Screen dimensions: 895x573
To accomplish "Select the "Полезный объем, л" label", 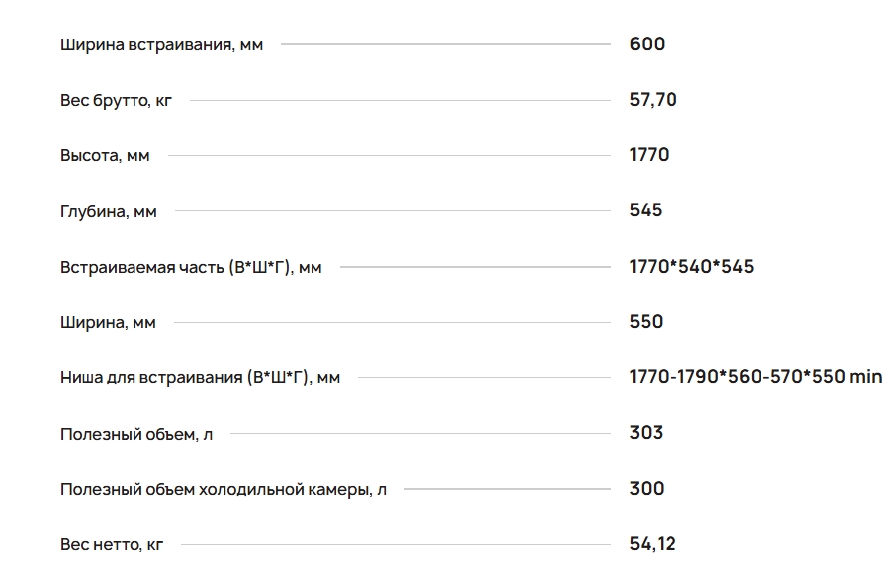I will coord(136,434).
